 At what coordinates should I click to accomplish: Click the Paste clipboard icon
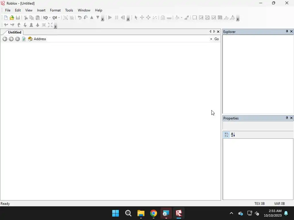(38, 17)
